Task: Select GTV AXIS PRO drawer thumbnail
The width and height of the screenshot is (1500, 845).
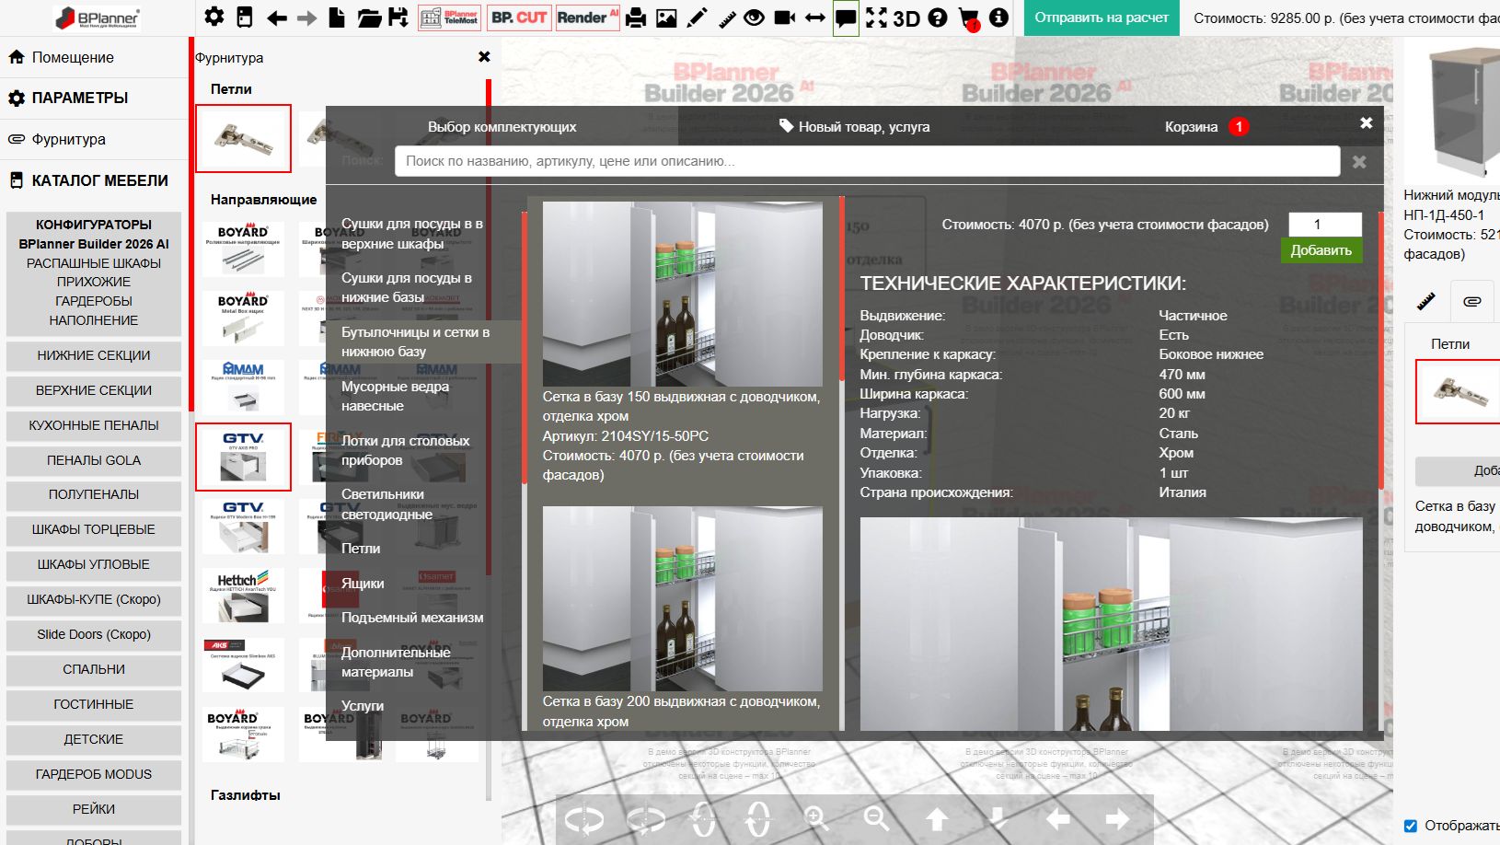Action: [x=243, y=457]
